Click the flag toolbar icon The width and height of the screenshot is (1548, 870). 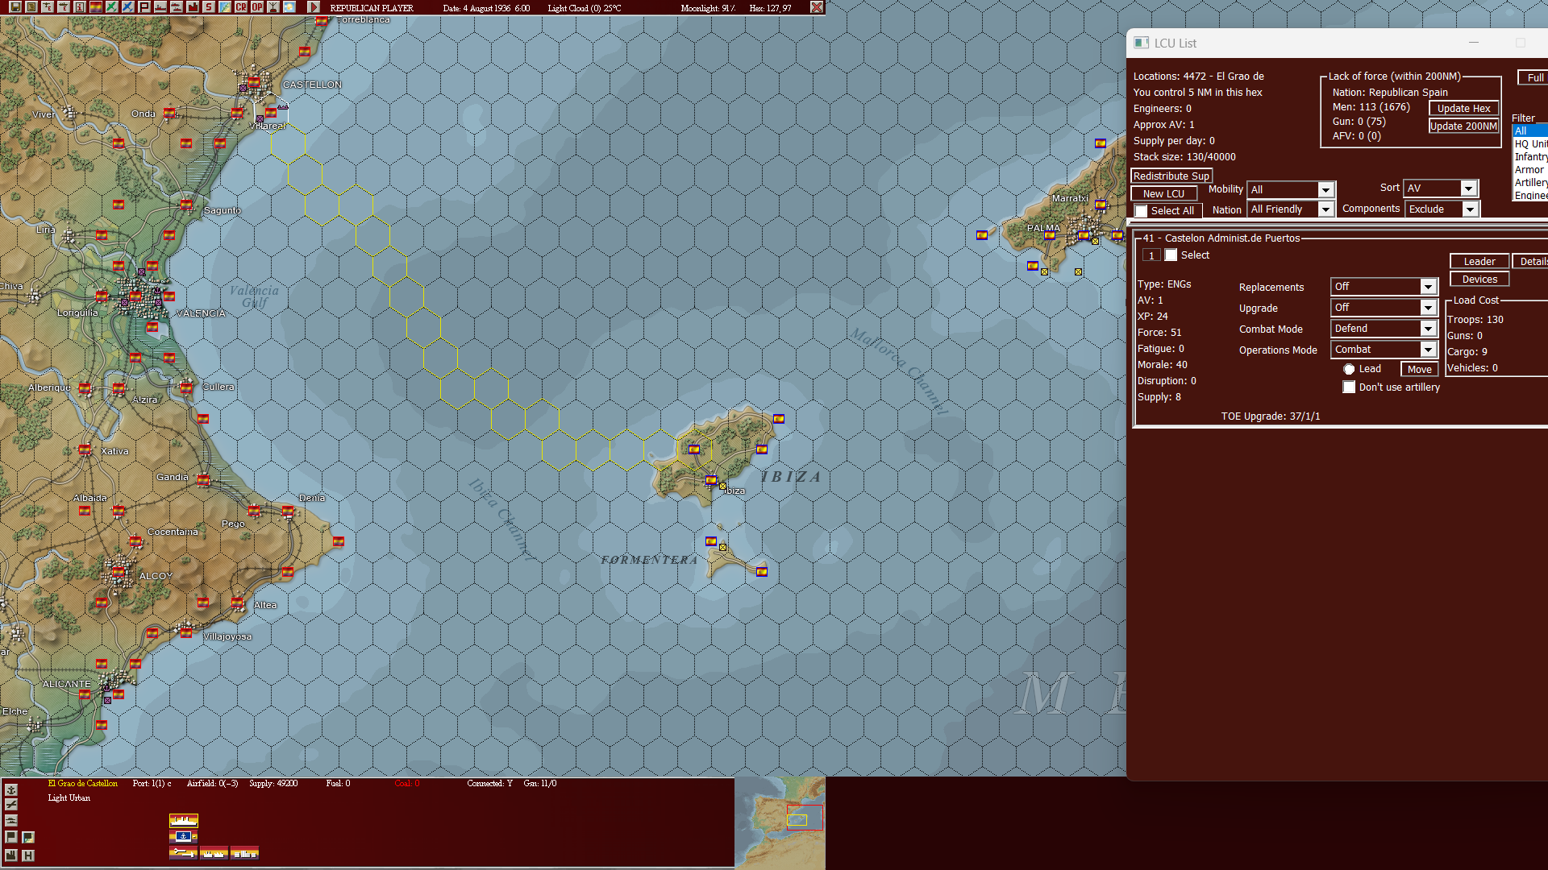(143, 7)
